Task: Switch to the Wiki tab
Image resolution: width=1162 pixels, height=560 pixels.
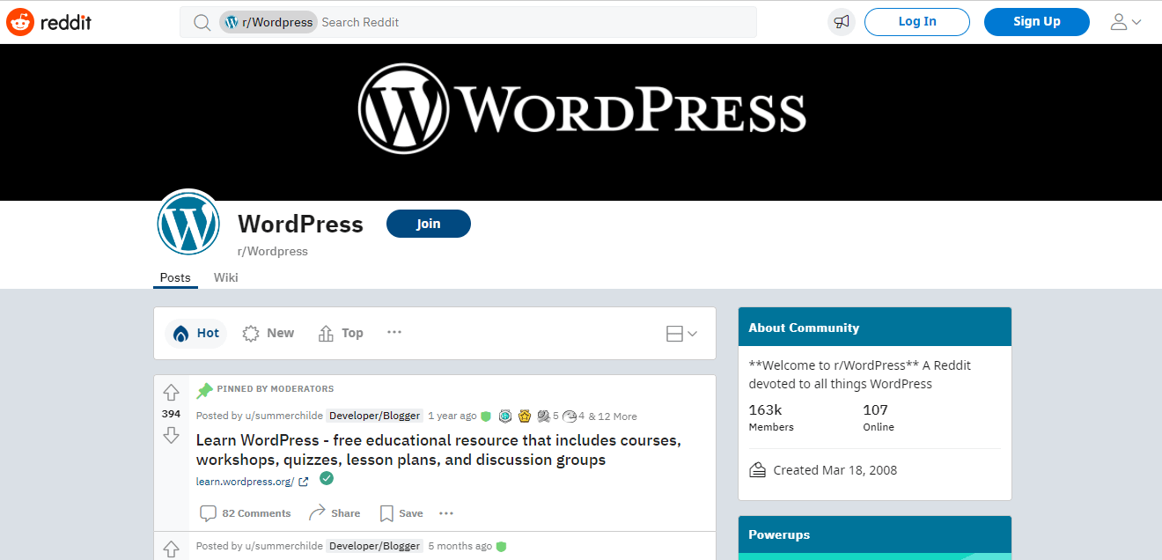Action: (225, 277)
